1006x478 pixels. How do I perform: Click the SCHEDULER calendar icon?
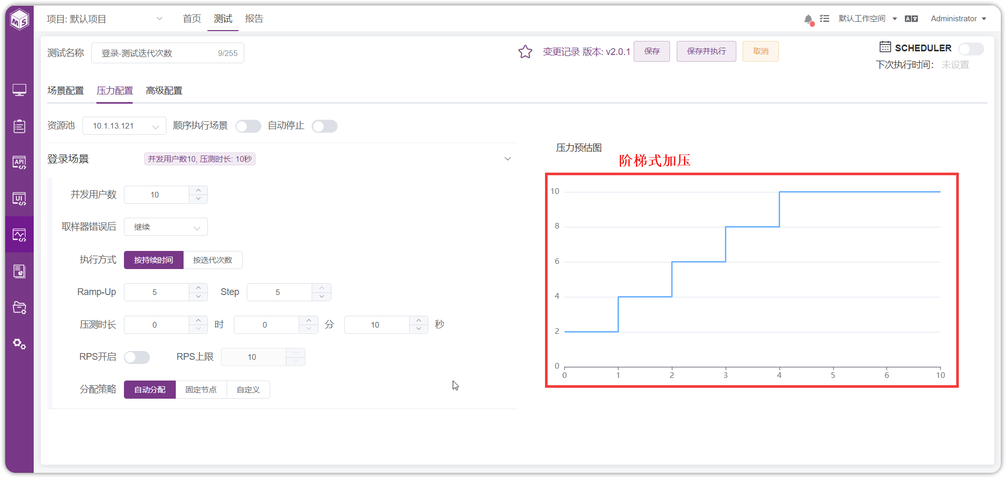885,47
